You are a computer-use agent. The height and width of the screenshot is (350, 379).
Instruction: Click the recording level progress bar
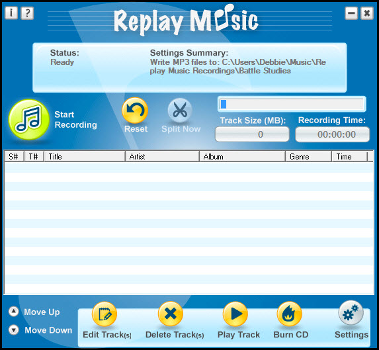[292, 104]
